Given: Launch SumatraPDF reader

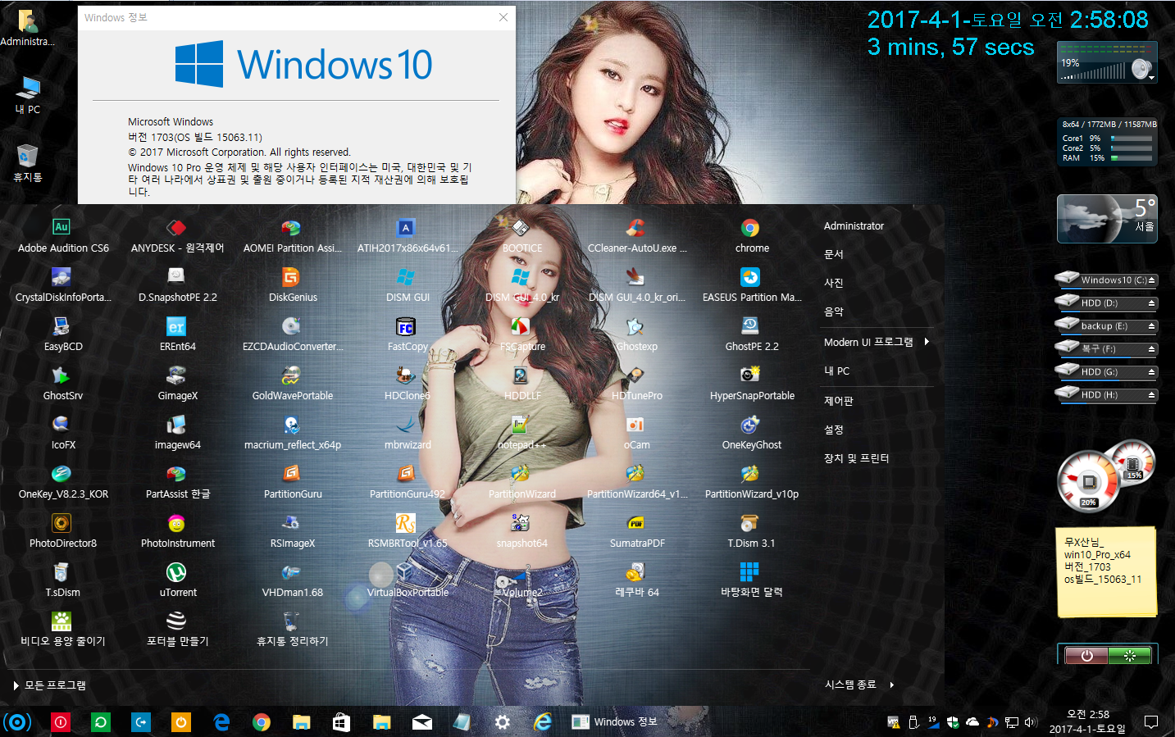Looking at the screenshot, I should [636, 531].
